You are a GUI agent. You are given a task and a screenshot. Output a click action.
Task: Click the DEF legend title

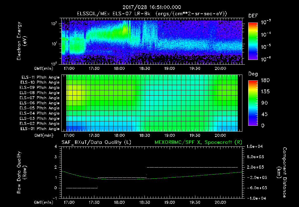pyautogui.click(x=253, y=16)
